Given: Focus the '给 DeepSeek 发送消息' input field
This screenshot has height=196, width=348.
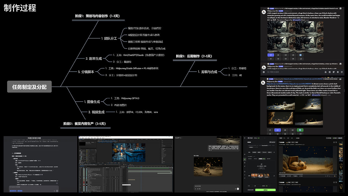Looking at the screenshot, I should click(x=34, y=187).
